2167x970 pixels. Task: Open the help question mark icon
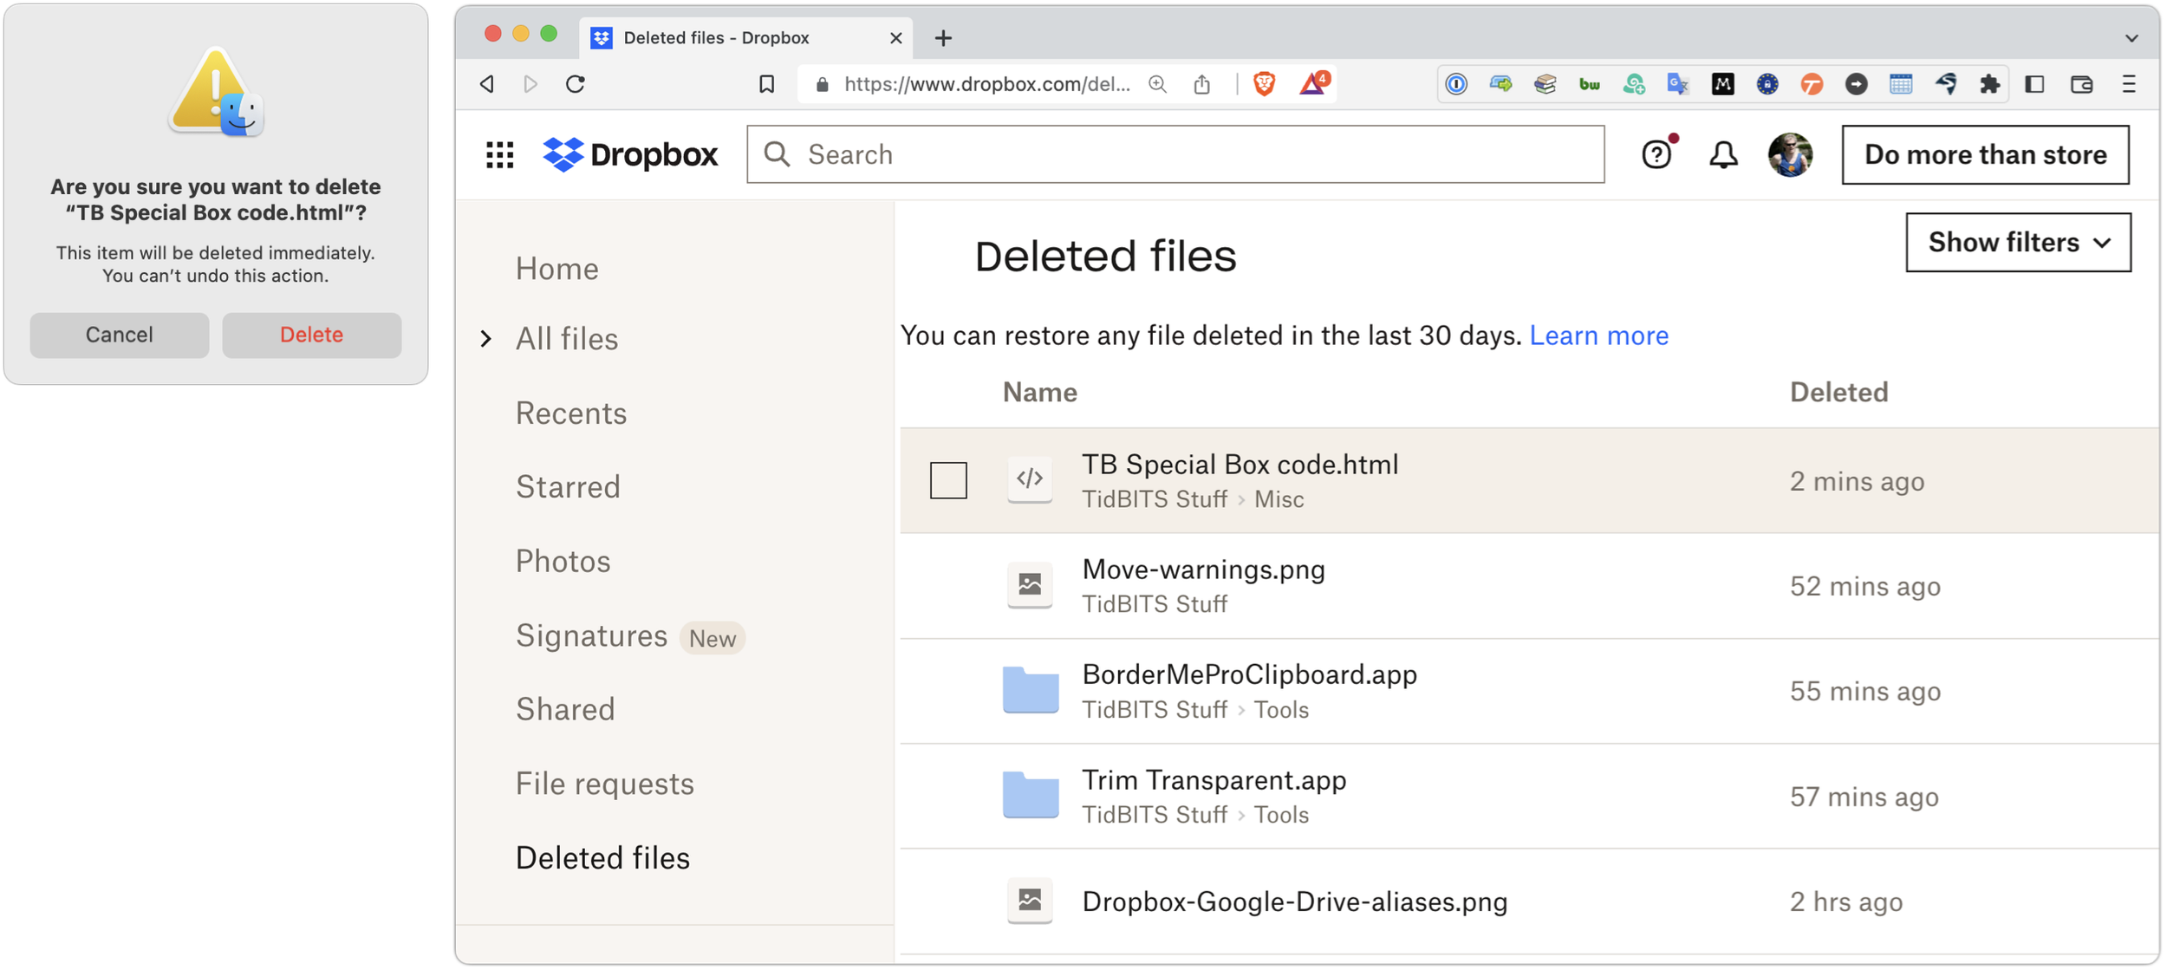pyautogui.click(x=1656, y=154)
